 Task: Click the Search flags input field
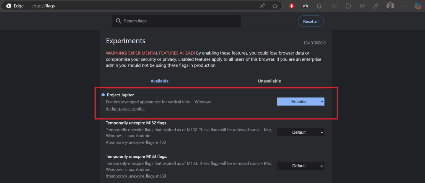(x=176, y=21)
